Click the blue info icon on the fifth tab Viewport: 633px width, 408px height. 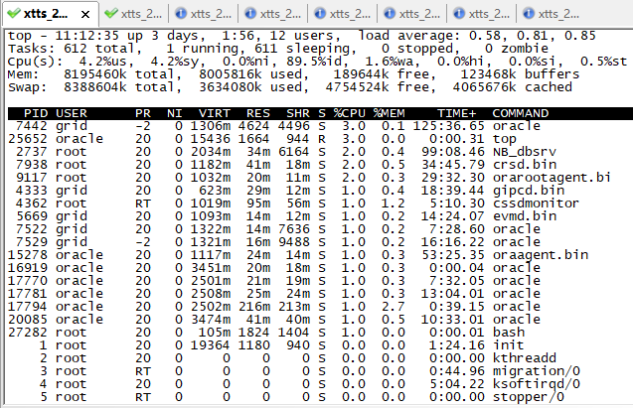coord(318,14)
